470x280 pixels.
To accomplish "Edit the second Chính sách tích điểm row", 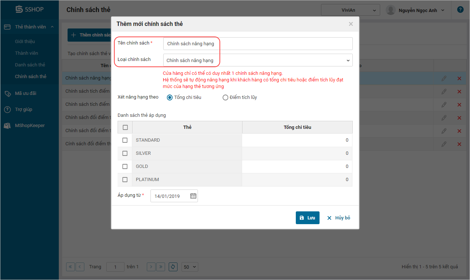I will (444, 105).
